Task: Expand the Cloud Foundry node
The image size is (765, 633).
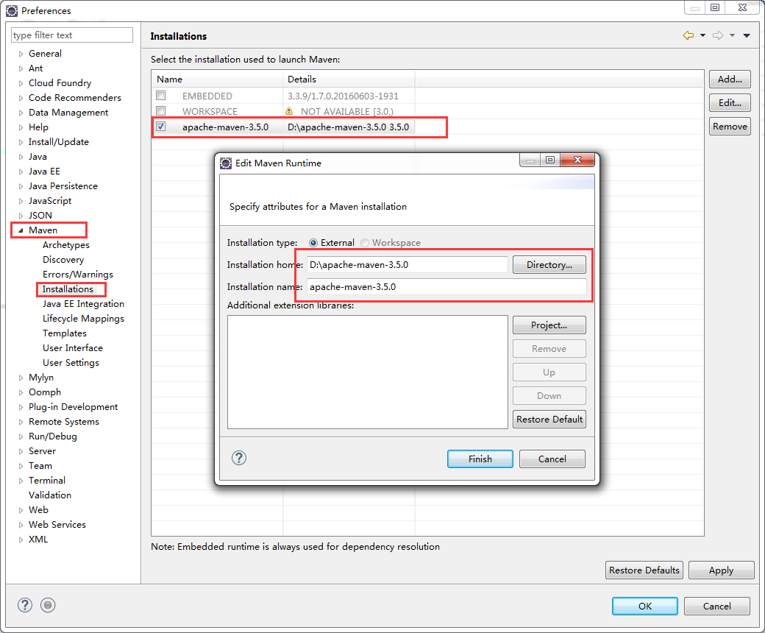Action: 21,83
